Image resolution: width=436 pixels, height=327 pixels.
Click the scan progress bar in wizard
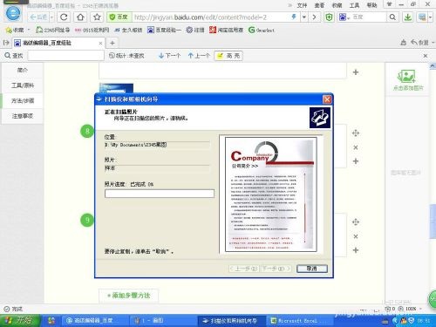(160, 194)
